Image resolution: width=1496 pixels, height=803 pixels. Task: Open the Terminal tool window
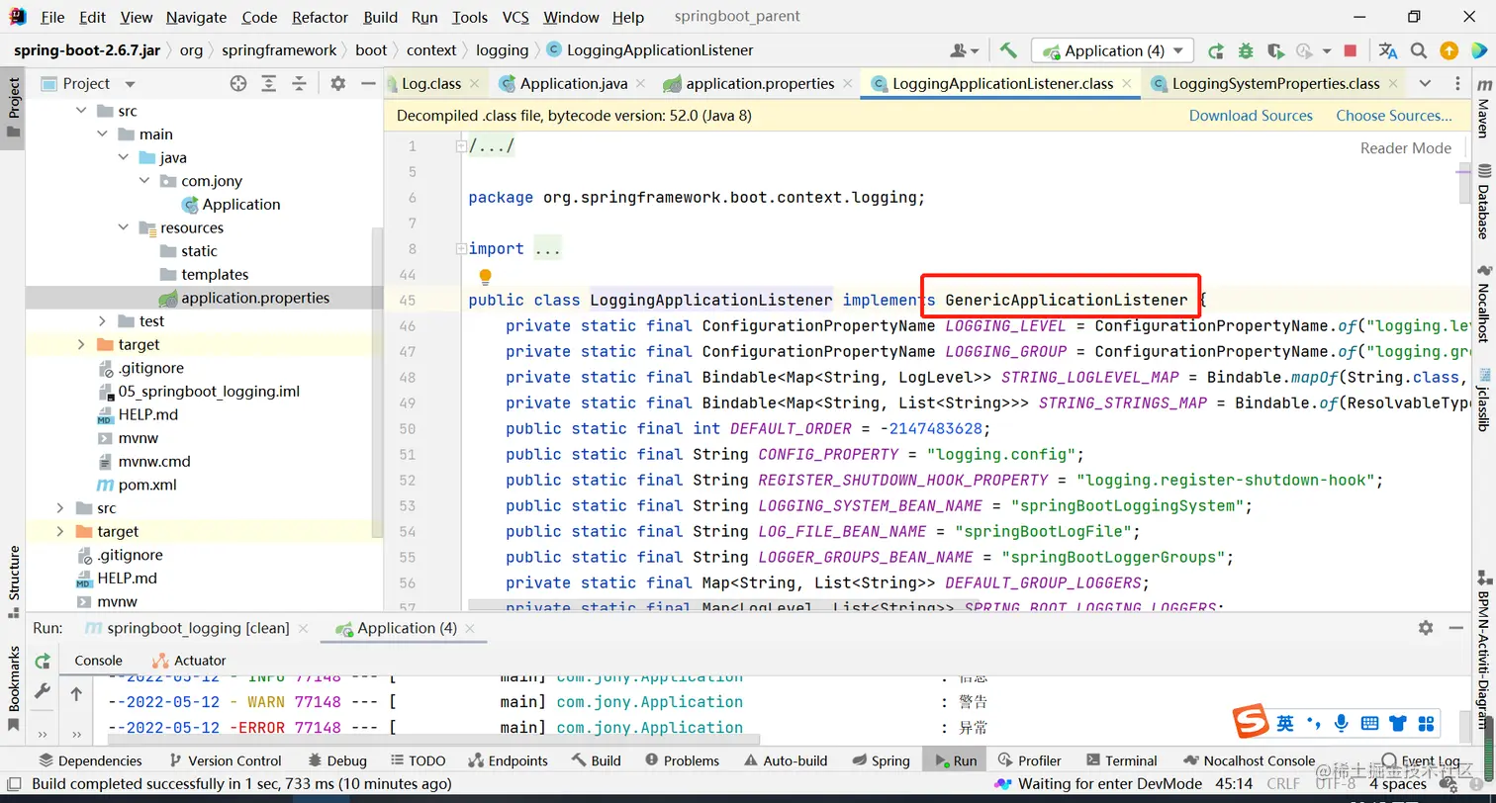[x=1121, y=761]
